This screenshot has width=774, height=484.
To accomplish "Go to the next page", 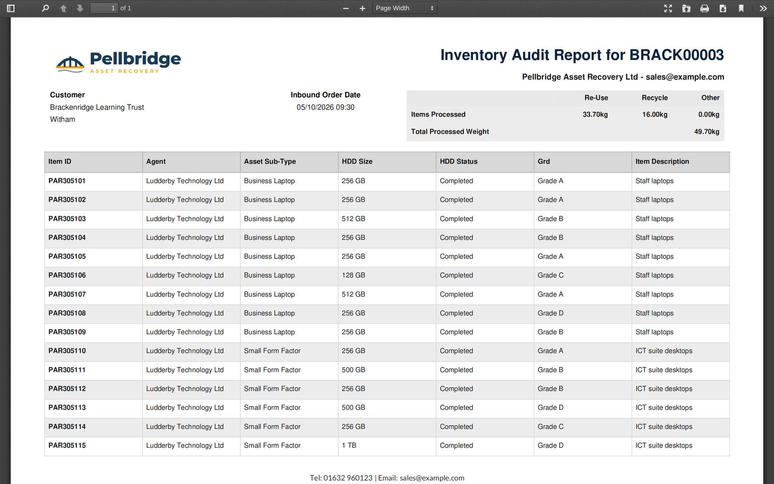I will coord(80,8).
